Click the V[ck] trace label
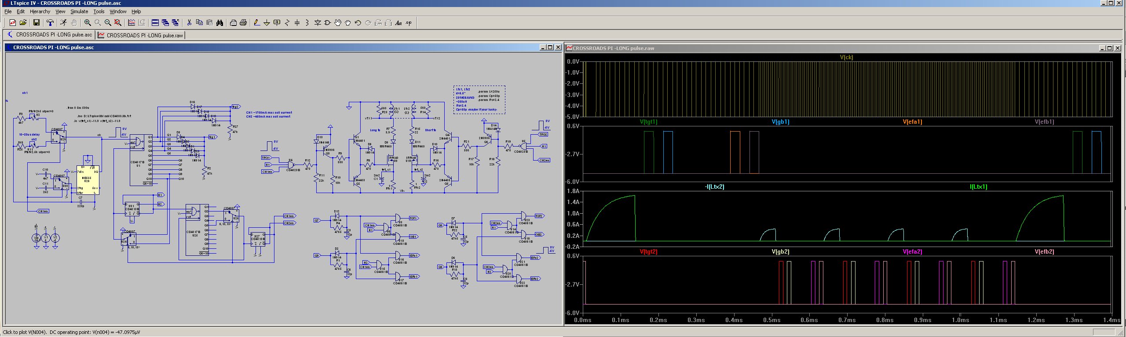 (846, 57)
